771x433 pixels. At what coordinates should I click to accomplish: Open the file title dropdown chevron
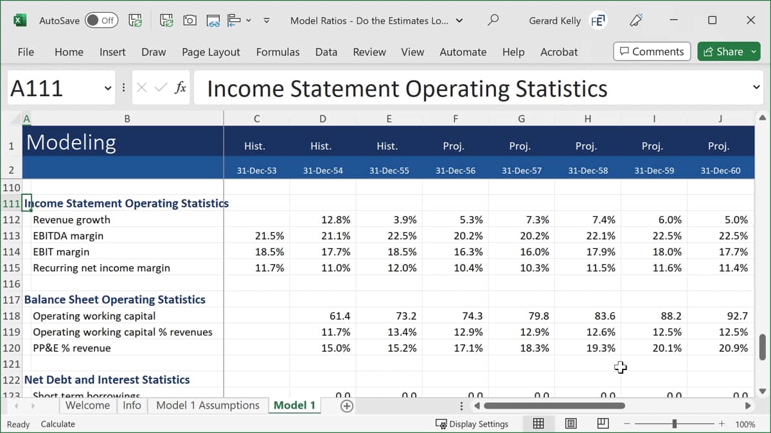pos(459,21)
